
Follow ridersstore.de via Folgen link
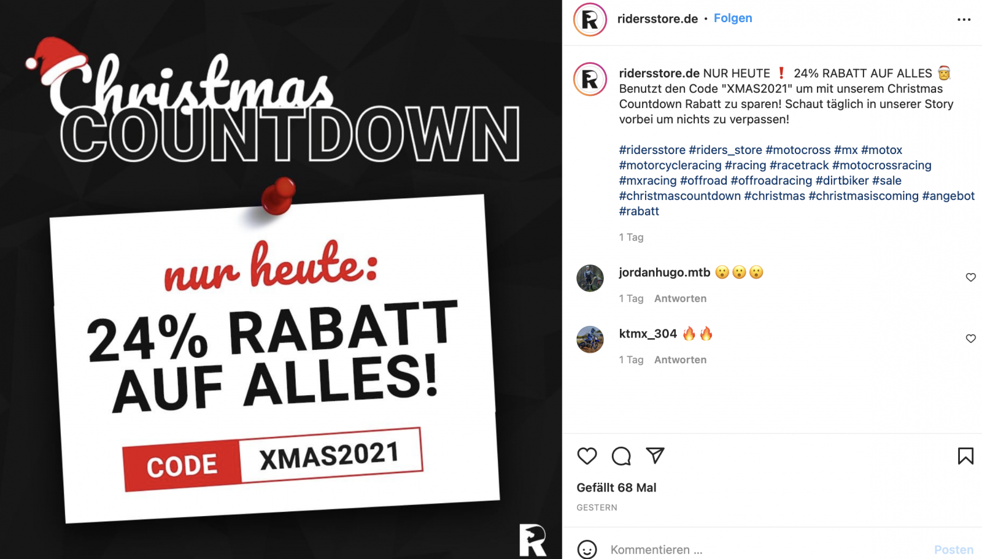(733, 18)
